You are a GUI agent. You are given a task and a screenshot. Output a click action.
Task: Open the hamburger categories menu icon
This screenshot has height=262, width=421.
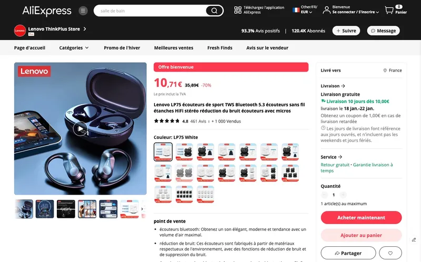(x=83, y=11)
